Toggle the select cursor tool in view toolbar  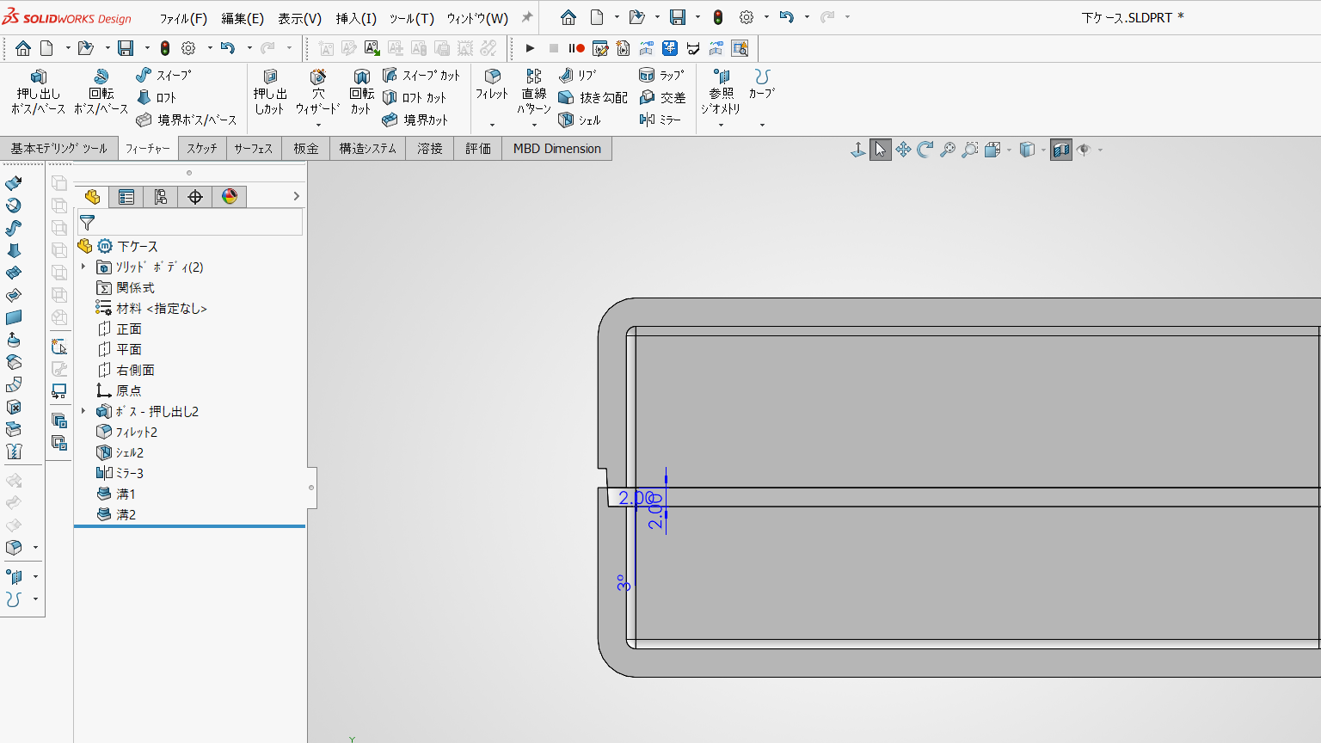(881, 150)
